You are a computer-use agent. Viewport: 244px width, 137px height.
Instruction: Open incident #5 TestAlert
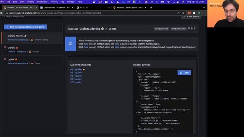76,73
